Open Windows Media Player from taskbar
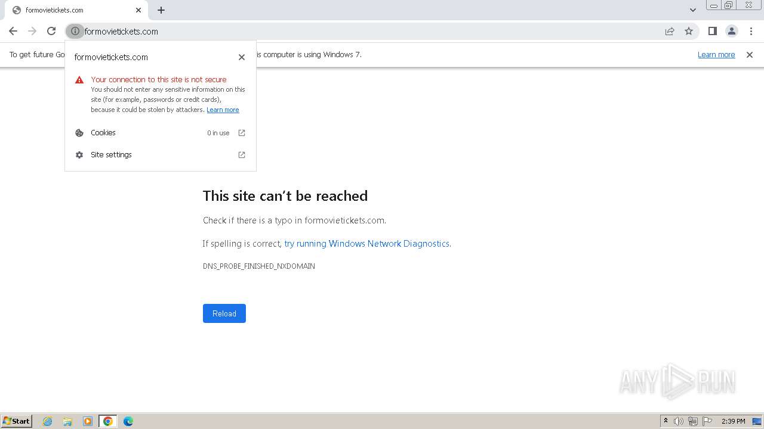The width and height of the screenshot is (764, 429). 88,421
